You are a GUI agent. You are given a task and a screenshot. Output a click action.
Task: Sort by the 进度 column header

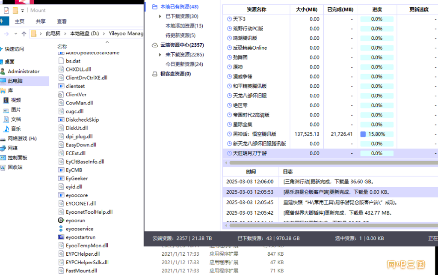(377, 9)
